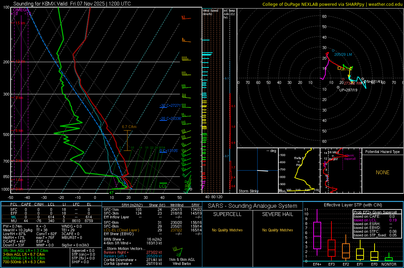Click the LCL-EL (Cloud Layer) row label
Image resolution: width=404 pixels, height=268 pixels.
coord(121,230)
